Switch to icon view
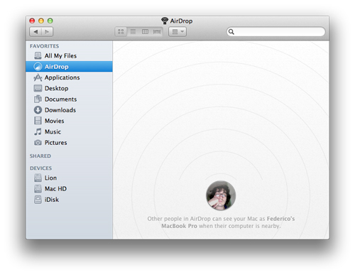The width and height of the screenshot is (355, 275). (121, 32)
